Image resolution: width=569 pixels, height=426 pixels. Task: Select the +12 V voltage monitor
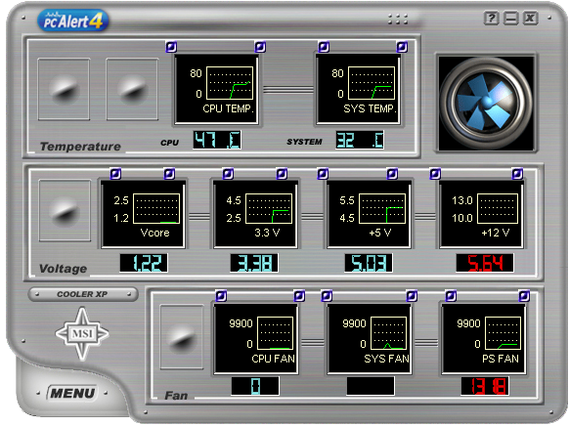click(x=481, y=215)
